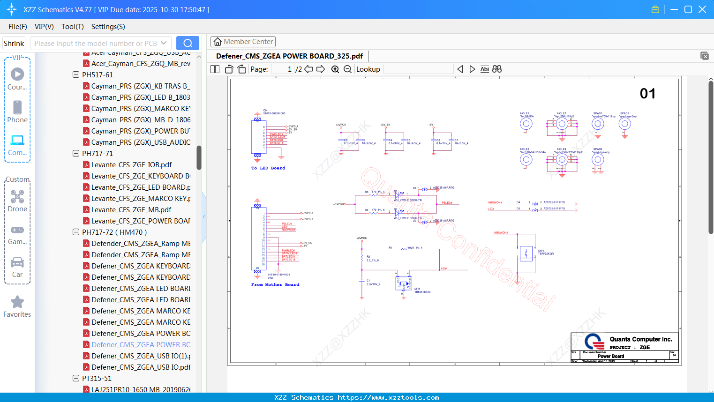Viewport: 714px width, 402px height.
Task: Open the model number dropdown arrow
Action: click(x=164, y=44)
